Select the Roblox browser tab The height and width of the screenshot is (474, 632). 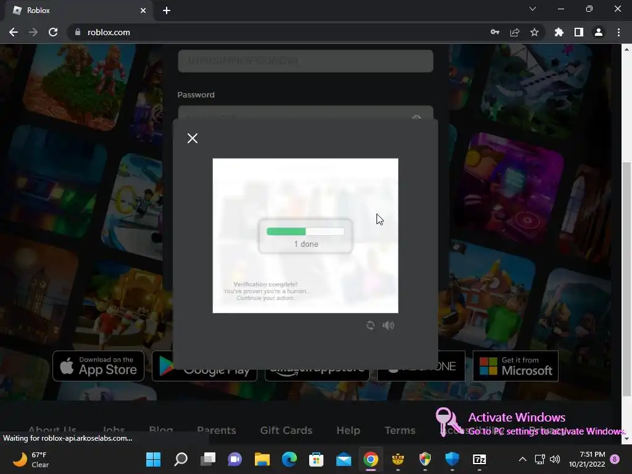click(78, 10)
